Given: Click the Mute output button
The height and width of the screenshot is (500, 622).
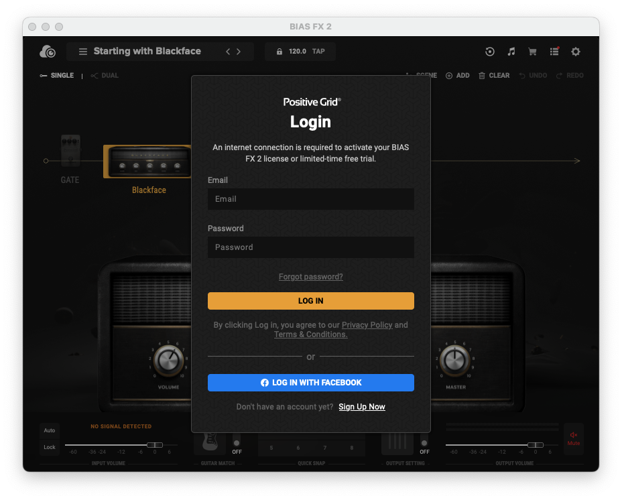Looking at the screenshot, I should (574, 438).
